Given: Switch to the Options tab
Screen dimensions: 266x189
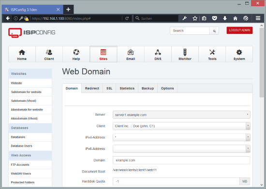Looking at the screenshot, I should 167,88.
